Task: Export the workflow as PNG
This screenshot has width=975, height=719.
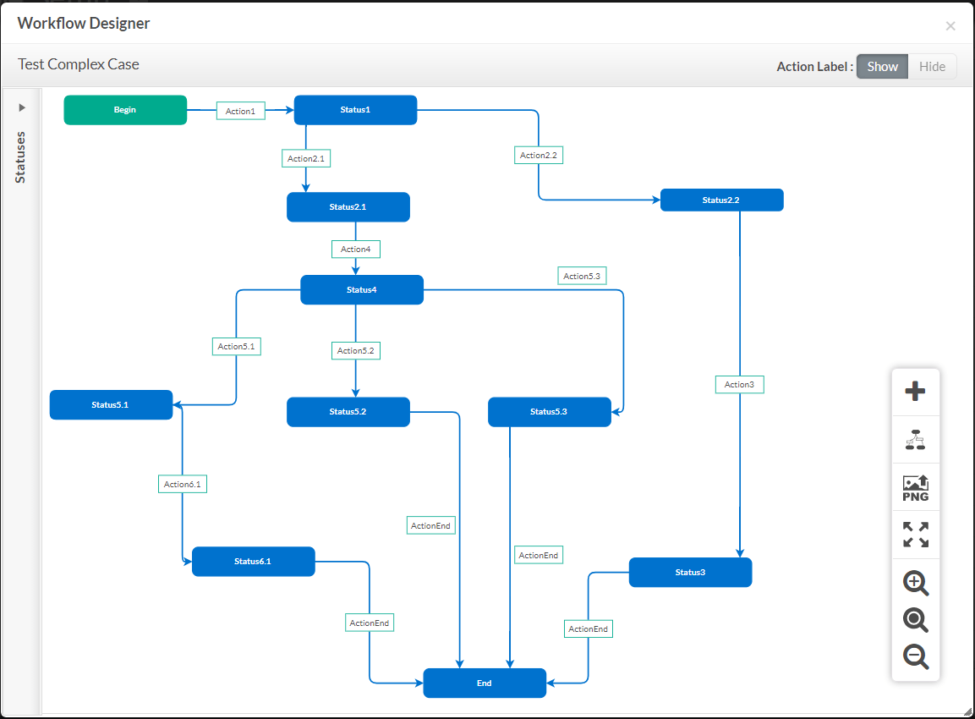Action: click(x=915, y=488)
